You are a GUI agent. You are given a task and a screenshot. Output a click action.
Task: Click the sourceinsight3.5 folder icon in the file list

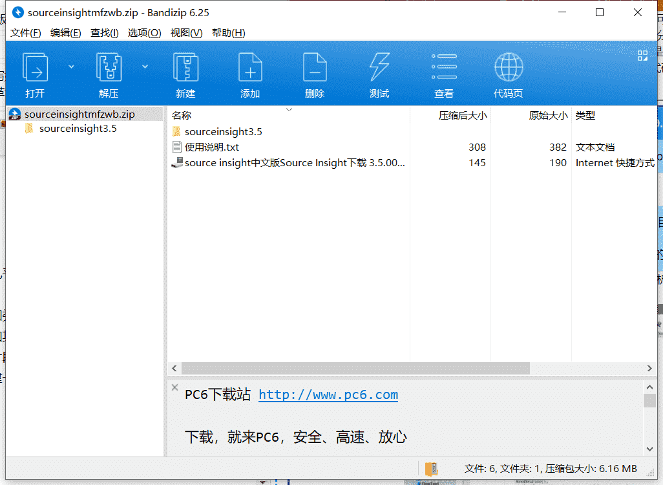click(x=176, y=132)
